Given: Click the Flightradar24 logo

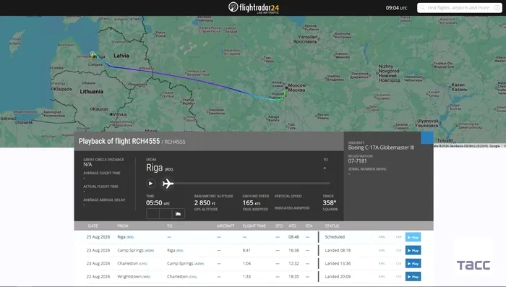Looking at the screenshot, I should (254, 7).
